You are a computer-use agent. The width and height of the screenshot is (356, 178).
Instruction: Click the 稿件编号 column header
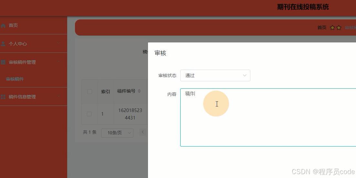[x=126, y=91]
